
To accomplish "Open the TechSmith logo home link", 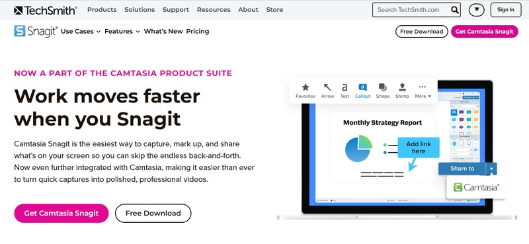I will tap(46, 10).
